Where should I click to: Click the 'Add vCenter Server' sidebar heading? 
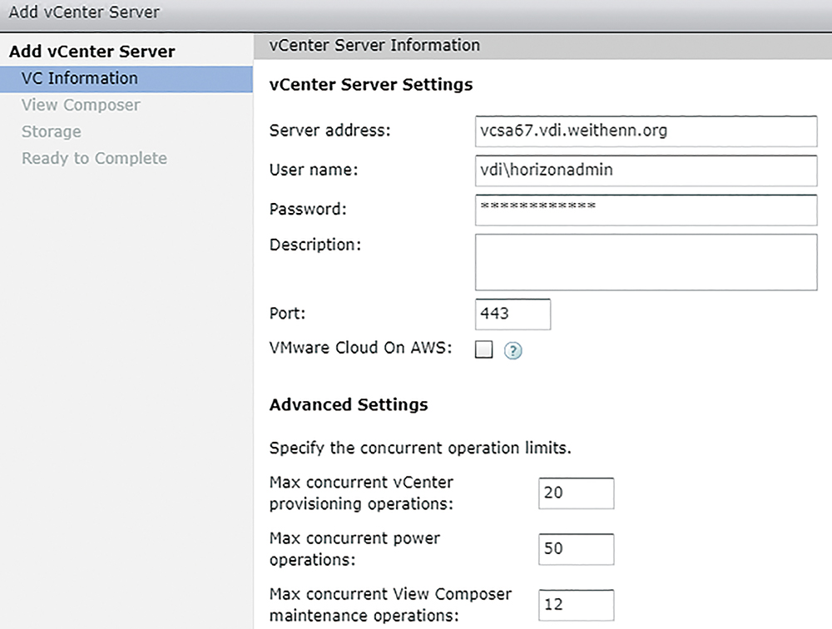click(x=92, y=52)
